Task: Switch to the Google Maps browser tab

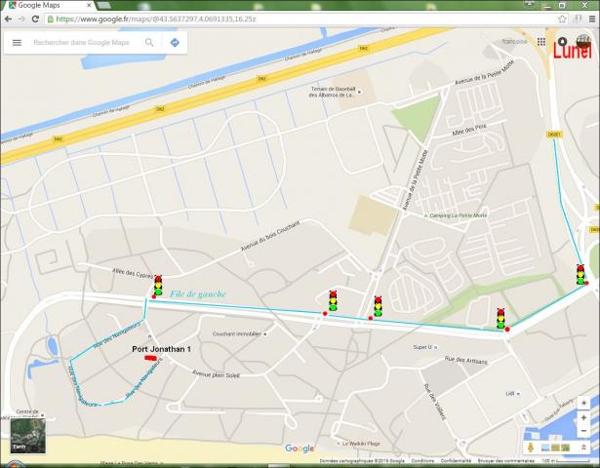Action: (x=48, y=5)
